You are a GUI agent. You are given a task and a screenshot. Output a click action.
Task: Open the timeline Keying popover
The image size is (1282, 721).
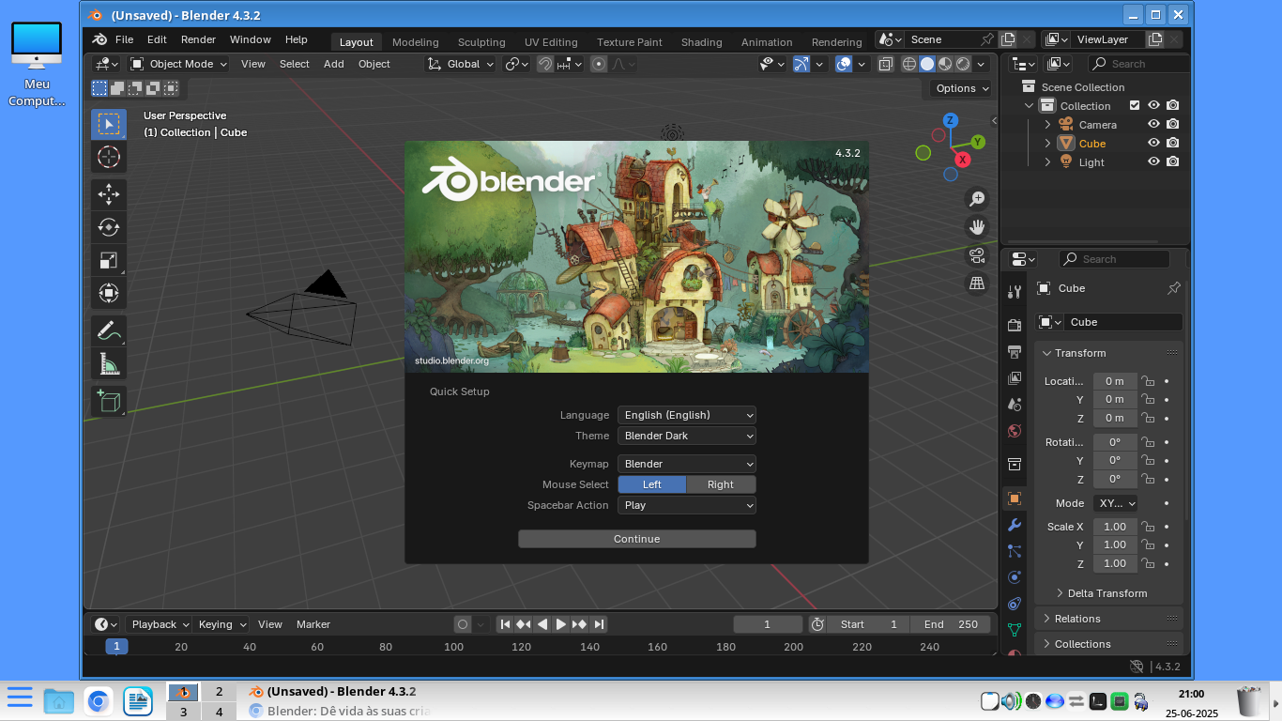coord(221,624)
